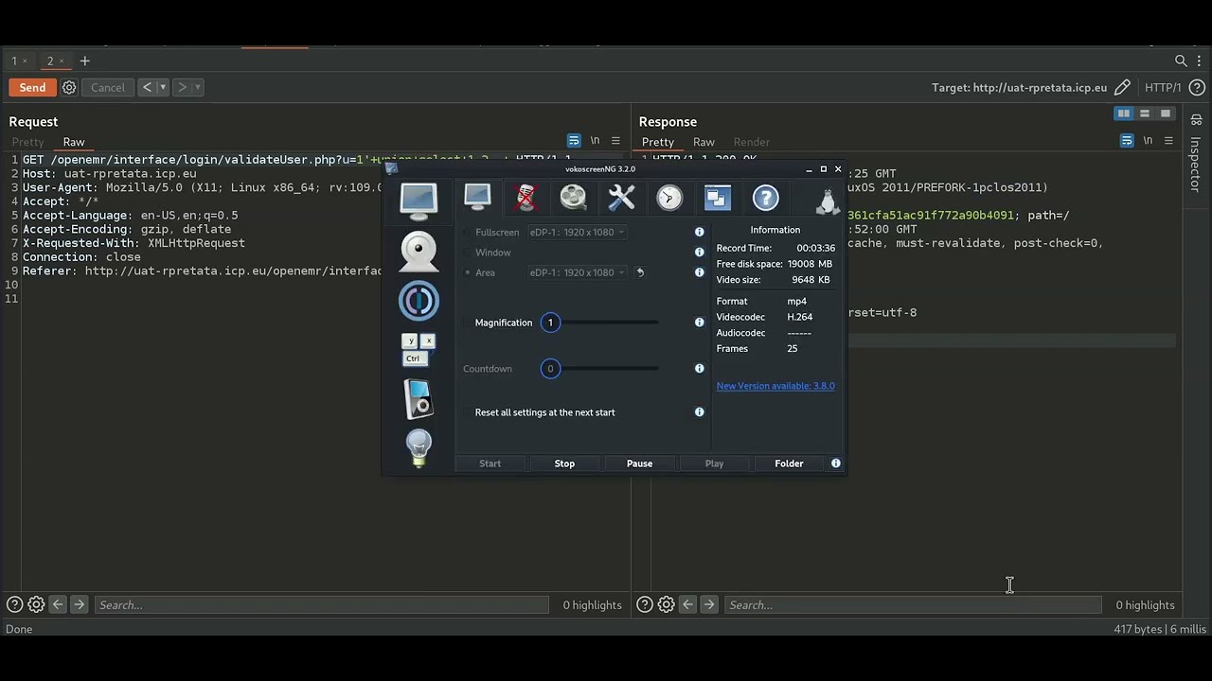Select the Fullscreen recording radio button
The width and height of the screenshot is (1212, 681).
(468, 232)
